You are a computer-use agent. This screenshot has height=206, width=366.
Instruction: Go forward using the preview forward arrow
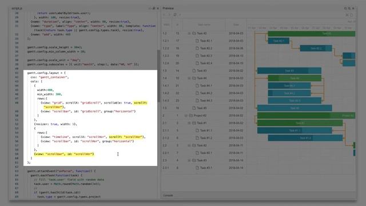(x=169, y=15)
